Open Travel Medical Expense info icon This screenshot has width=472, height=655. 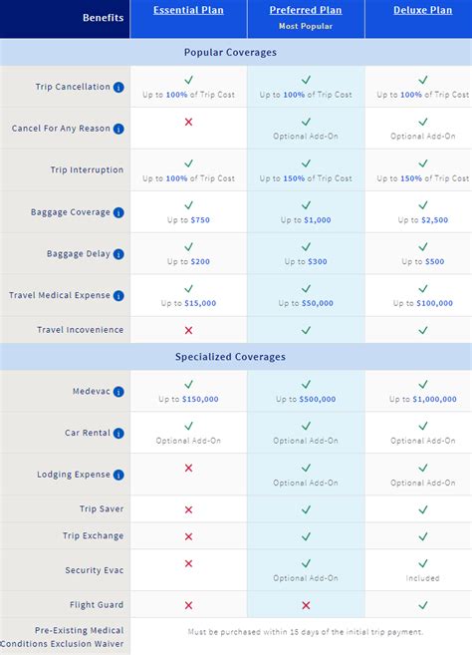[118, 296]
